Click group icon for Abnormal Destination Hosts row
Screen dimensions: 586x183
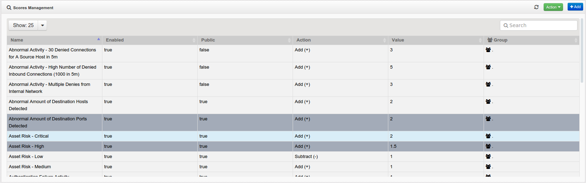488,102
